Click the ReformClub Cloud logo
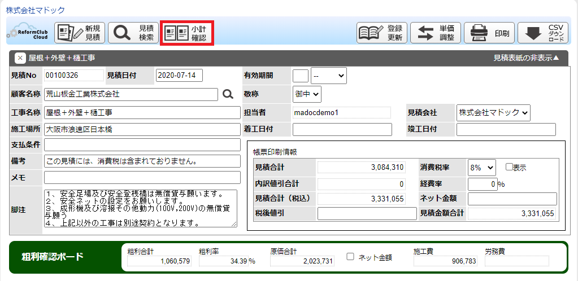 pos(28,32)
